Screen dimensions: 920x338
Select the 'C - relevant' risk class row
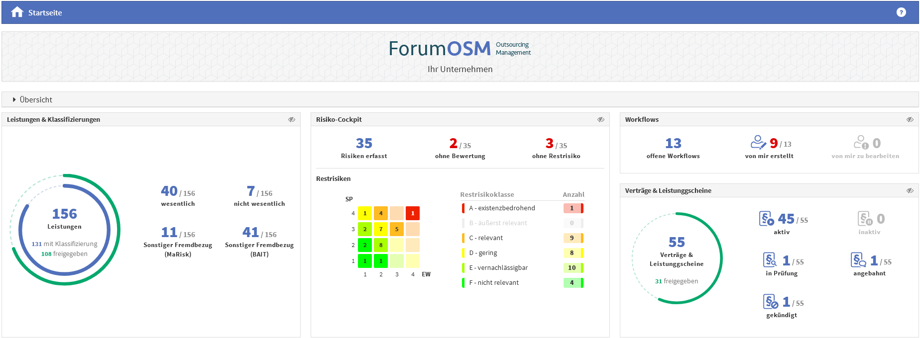(x=523, y=238)
